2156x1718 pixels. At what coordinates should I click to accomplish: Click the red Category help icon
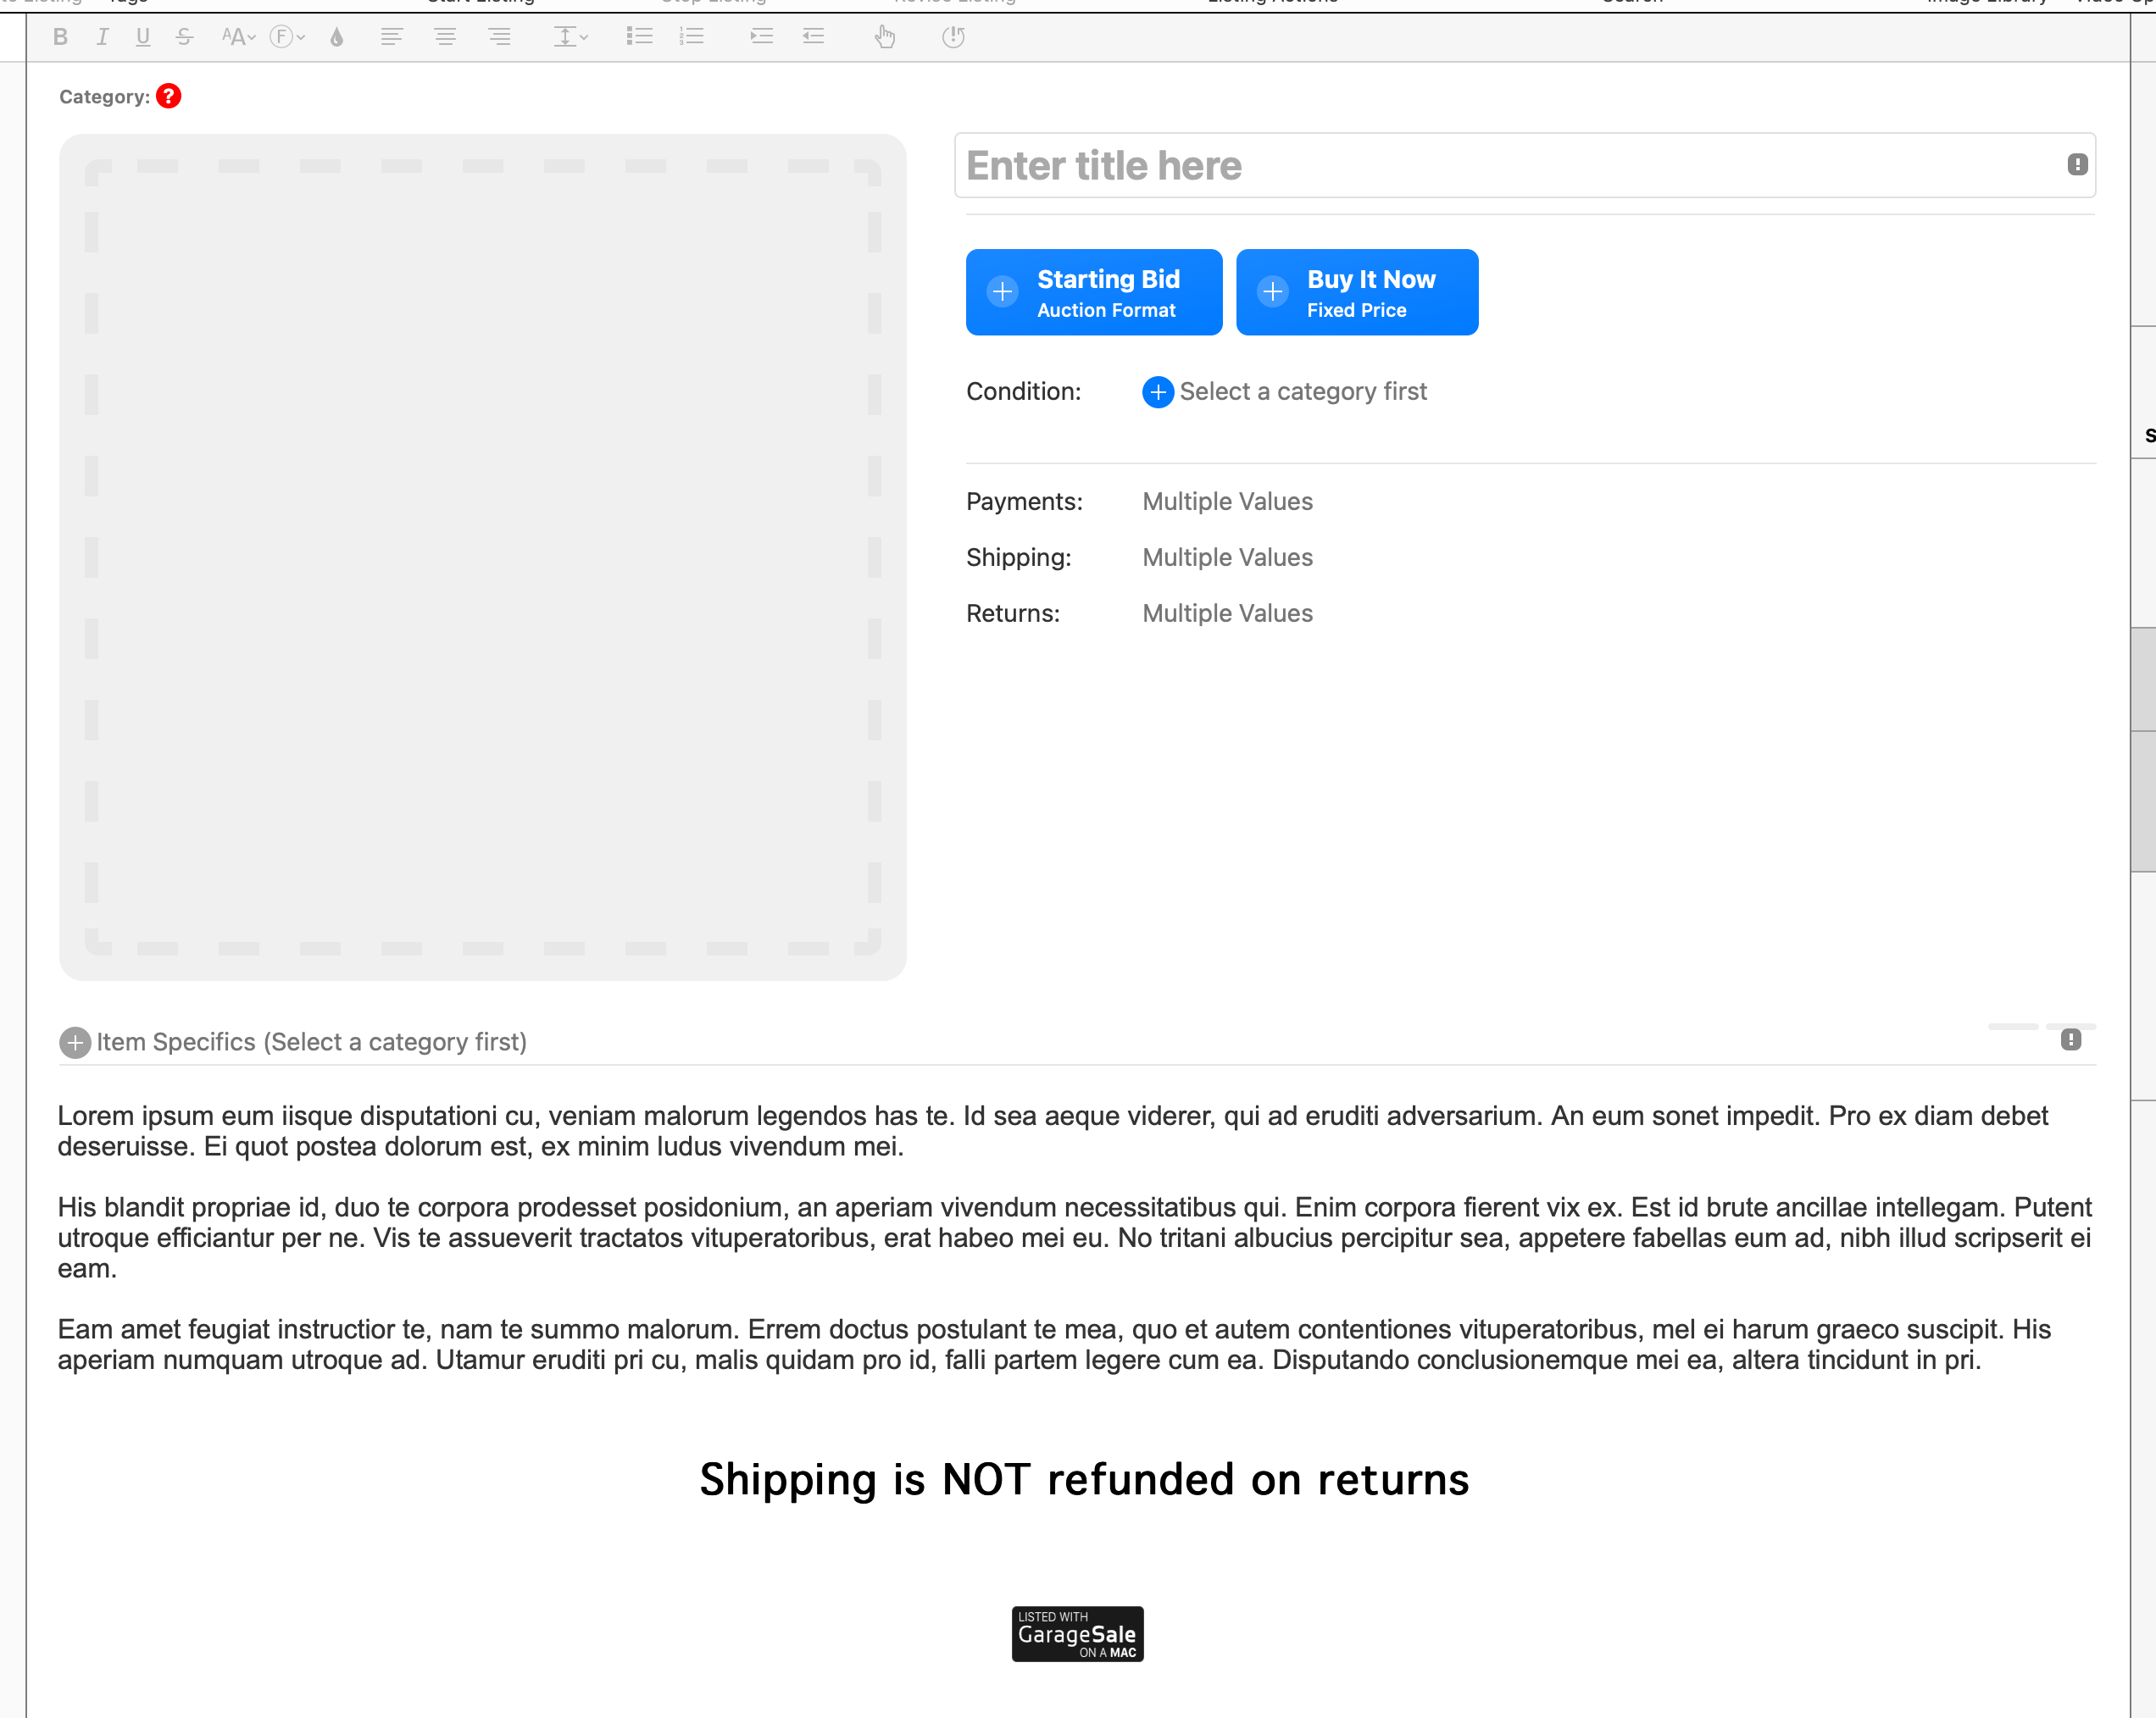click(x=168, y=96)
